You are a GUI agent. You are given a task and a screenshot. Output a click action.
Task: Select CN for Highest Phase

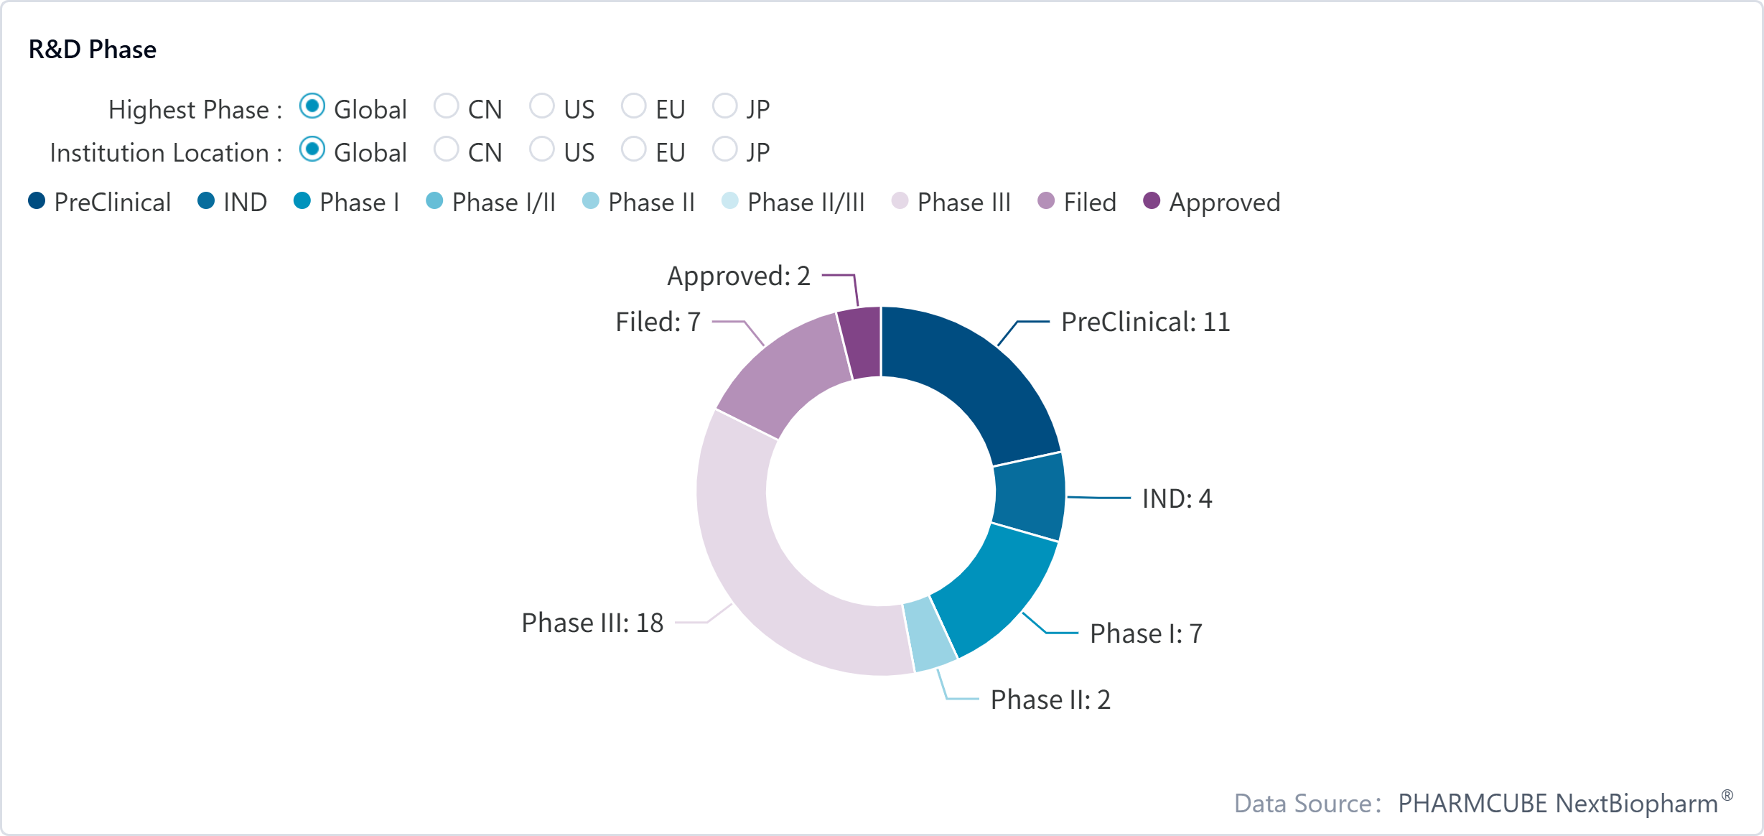point(447,107)
